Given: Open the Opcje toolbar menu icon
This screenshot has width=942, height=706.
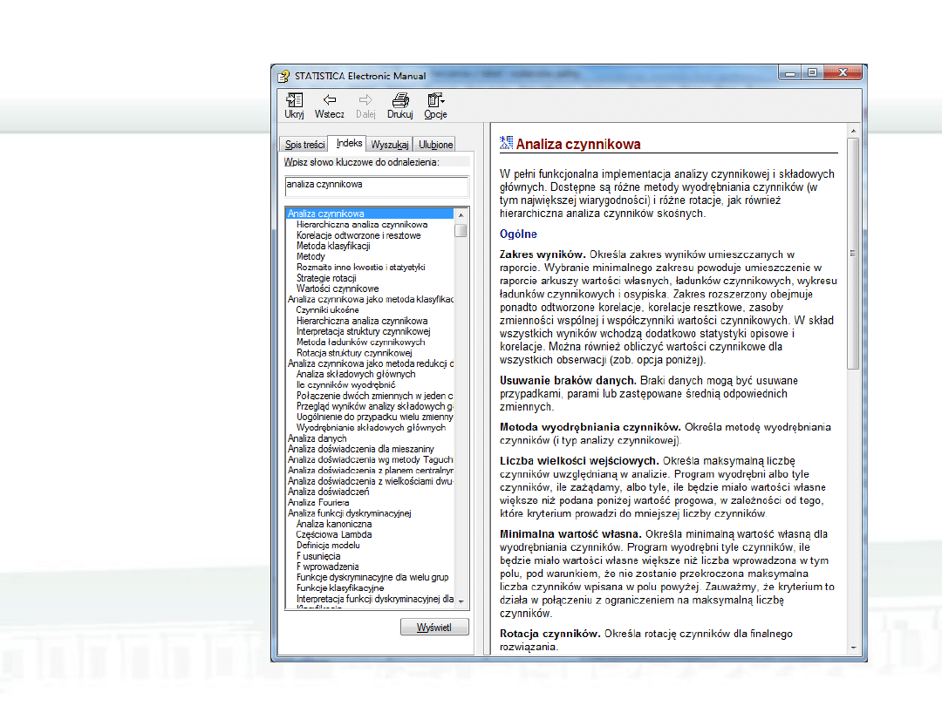Looking at the screenshot, I should (435, 101).
